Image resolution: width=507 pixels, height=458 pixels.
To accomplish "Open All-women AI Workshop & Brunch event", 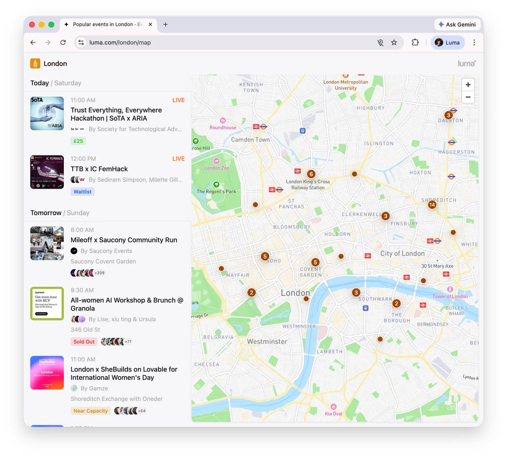I will [127, 304].
